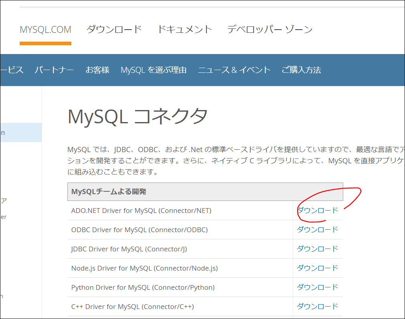Image resolution: width=405 pixels, height=319 pixels.
Task: Click 'Python Driver for MySQL (Connector/Python)' text
Action: tap(143, 287)
